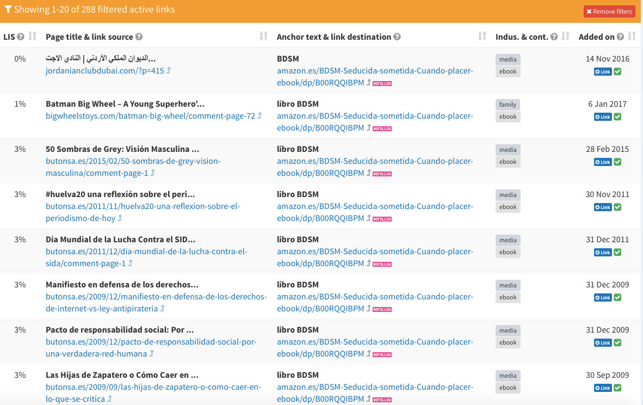Image resolution: width=643 pixels, height=405 pixels.
Task: Click the family tag in Batman row
Action: pyautogui.click(x=508, y=105)
